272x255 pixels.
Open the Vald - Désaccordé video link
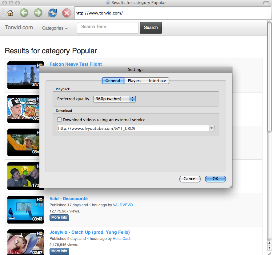pyautogui.click(x=69, y=199)
